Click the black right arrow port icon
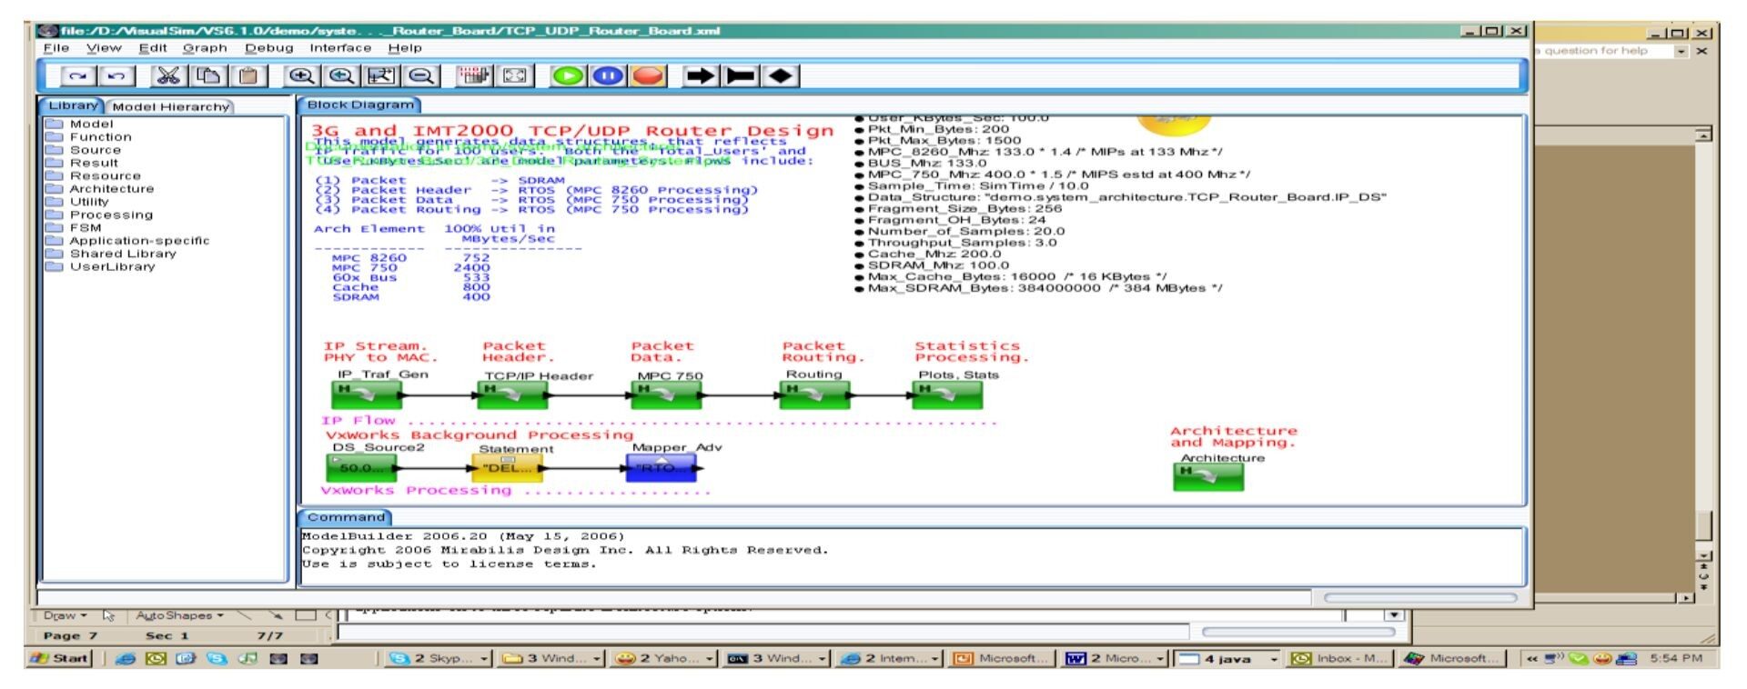 click(701, 76)
